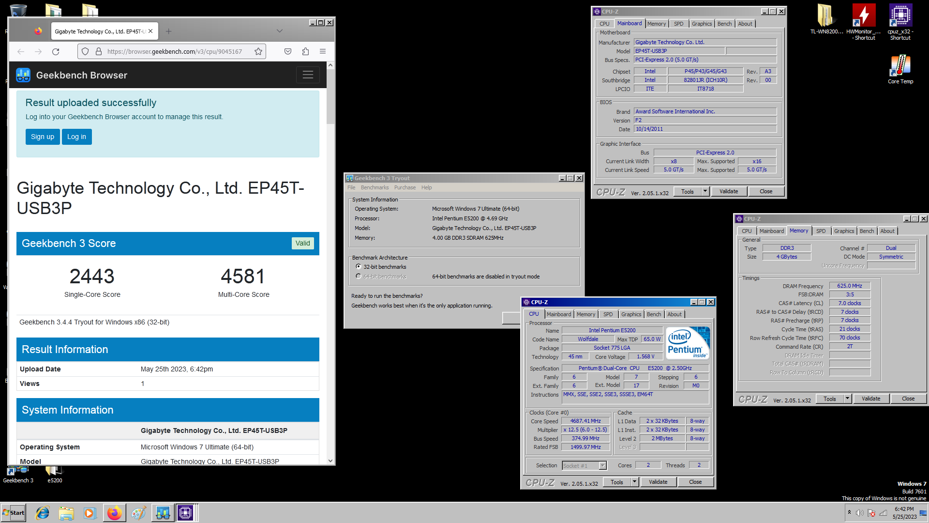The height and width of the screenshot is (523, 929).
Task: Open the Action Center flag icon
Action: point(871,513)
